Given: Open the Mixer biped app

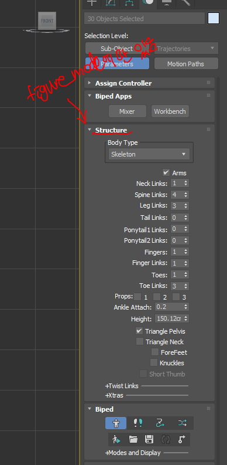Looking at the screenshot, I should (128, 111).
